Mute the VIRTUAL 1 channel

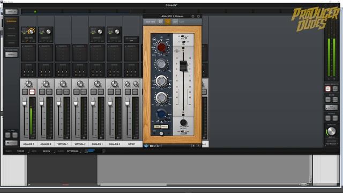tap(66, 92)
